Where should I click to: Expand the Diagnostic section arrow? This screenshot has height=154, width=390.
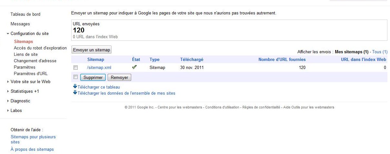(8, 101)
